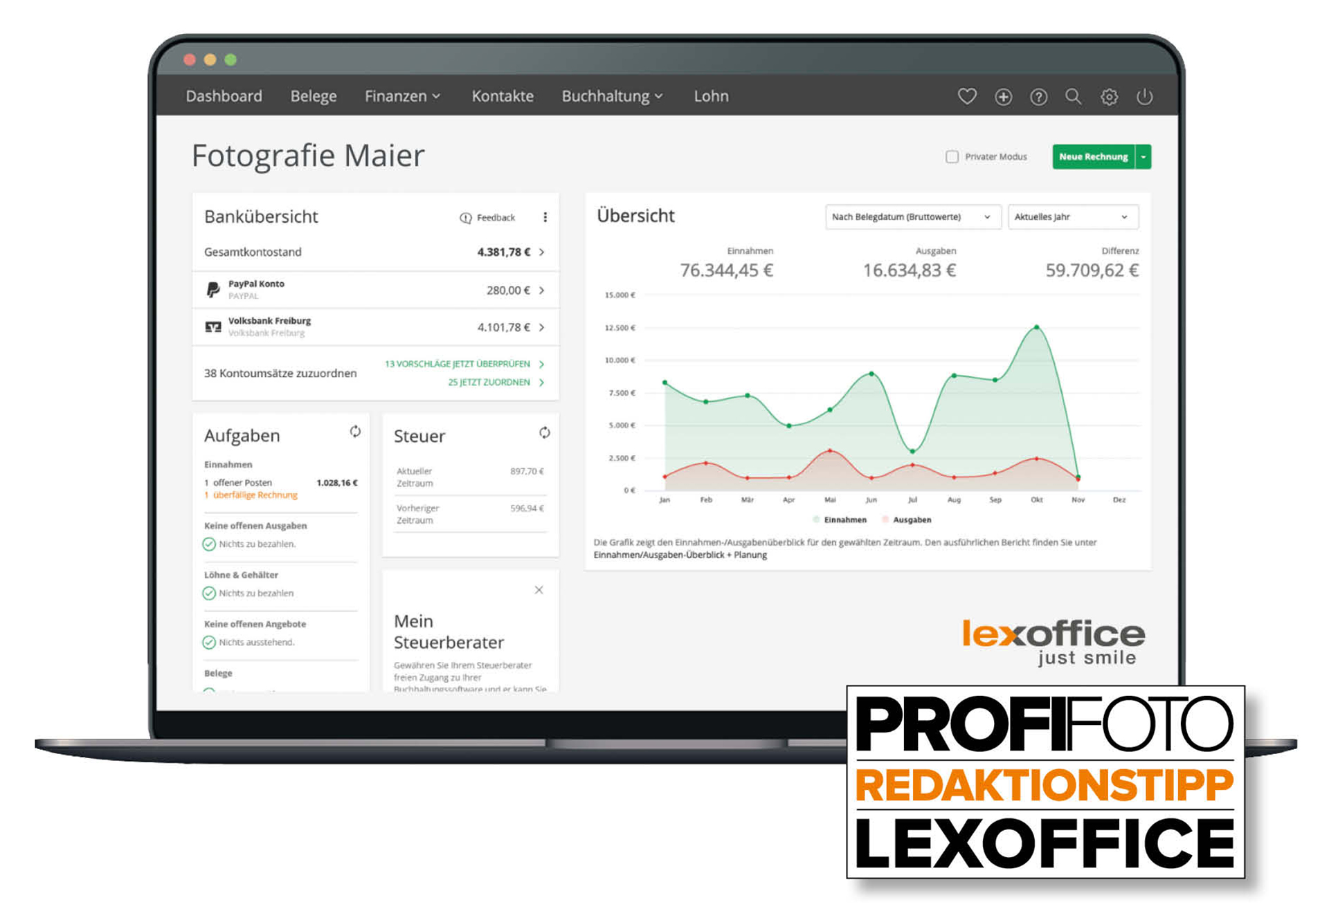
Task: Open the Aktuelles Jahr period dropdown
Action: click(1072, 217)
